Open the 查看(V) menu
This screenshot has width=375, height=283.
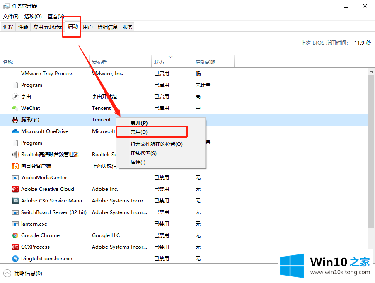click(56, 17)
